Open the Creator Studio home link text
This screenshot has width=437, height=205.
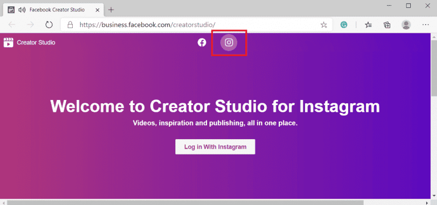[36, 43]
